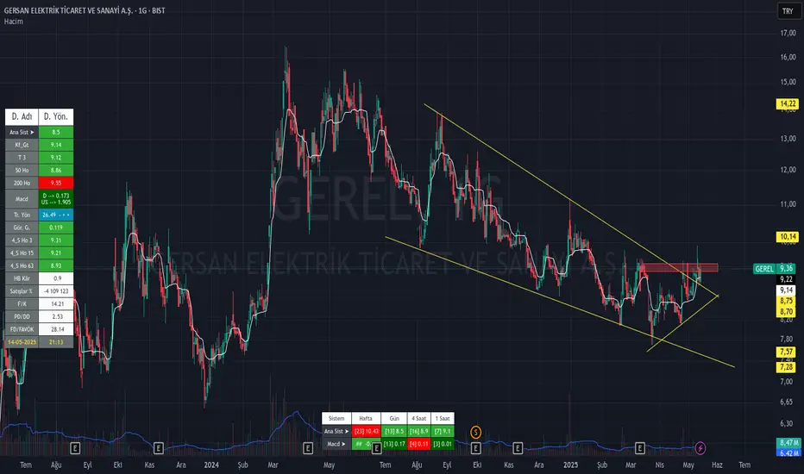
Task: Click the Satışlar % value -4 109 123
Action: pos(56,291)
